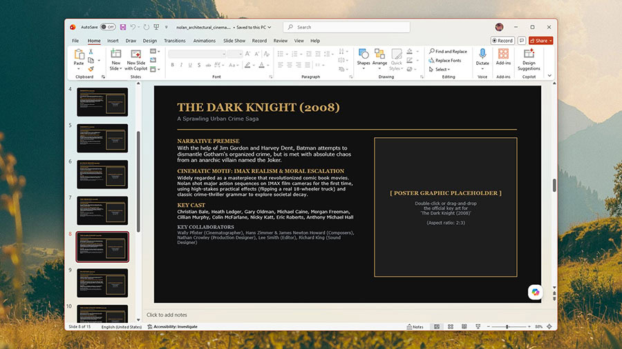
Task: Cut selection with the scissors icon
Action: (91, 52)
